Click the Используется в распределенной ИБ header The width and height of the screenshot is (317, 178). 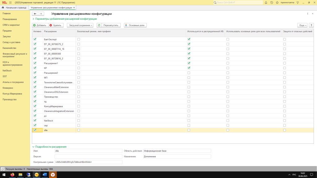(x=206, y=32)
